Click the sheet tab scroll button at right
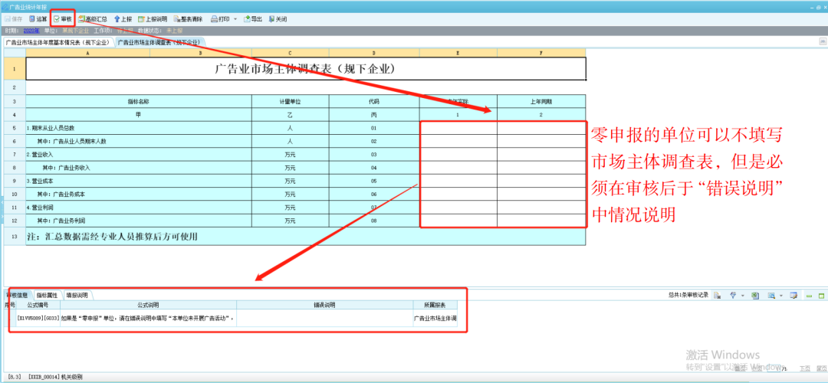This screenshot has height=383, width=828. (822, 41)
